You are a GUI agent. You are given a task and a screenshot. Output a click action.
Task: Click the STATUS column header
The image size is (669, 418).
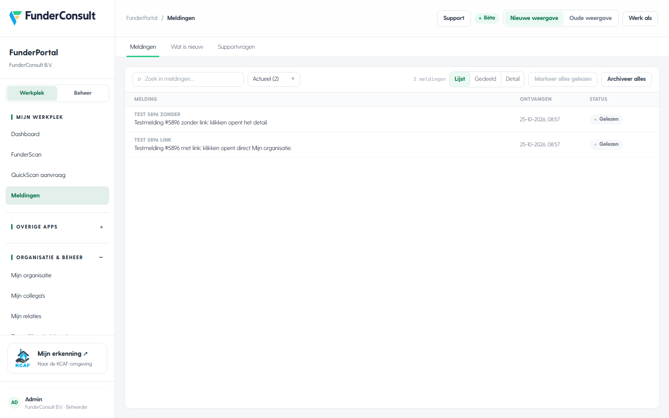click(x=598, y=99)
